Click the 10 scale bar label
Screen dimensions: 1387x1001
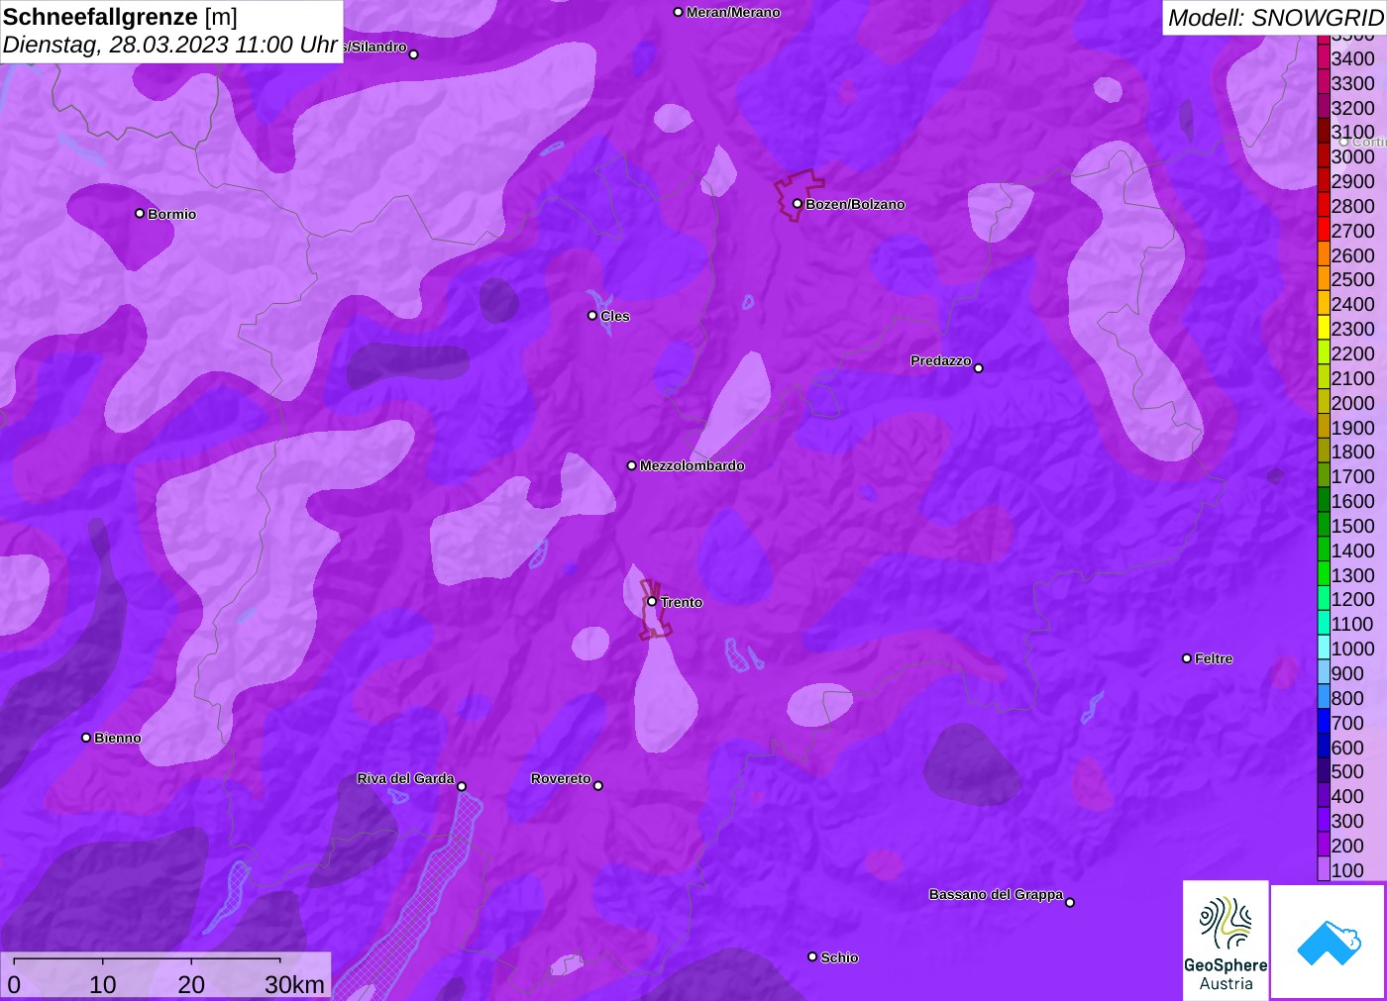pyautogui.click(x=103, y=984)
